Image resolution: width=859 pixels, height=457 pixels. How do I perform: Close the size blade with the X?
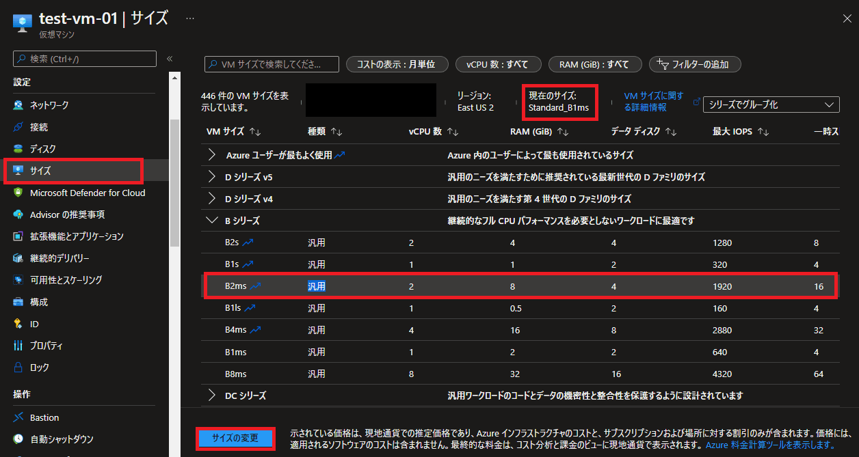847,18
